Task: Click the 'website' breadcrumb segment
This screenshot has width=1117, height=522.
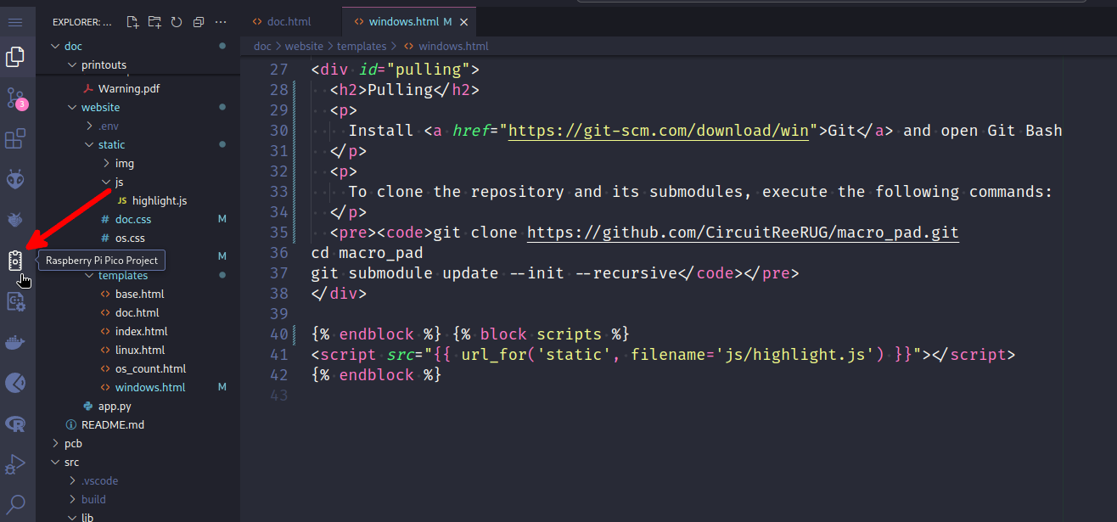Action: (304, 46)
